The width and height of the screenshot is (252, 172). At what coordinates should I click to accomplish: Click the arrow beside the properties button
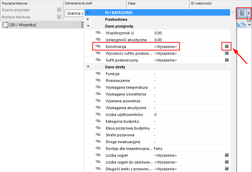pyautogui.click(x=249, y=13)
